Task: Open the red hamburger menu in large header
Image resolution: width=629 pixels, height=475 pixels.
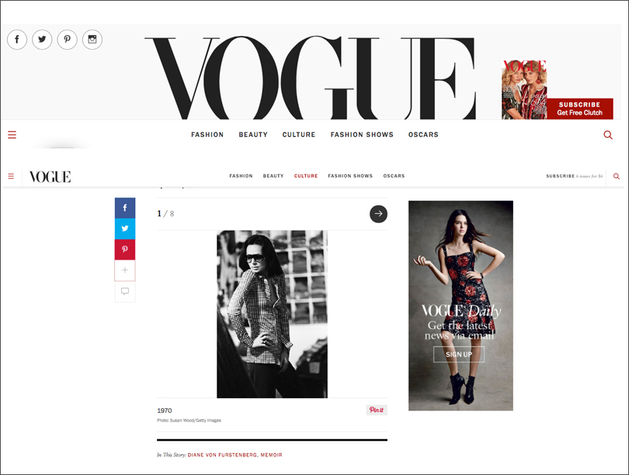Action: coord(12,134)
